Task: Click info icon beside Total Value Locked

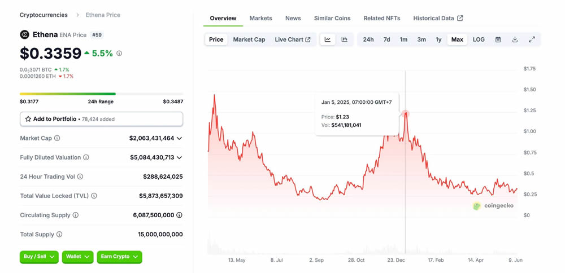Action: pos(94,196)
